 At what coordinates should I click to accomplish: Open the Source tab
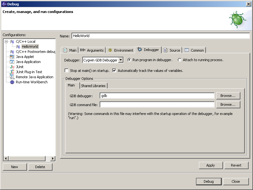tap(172, 50)
